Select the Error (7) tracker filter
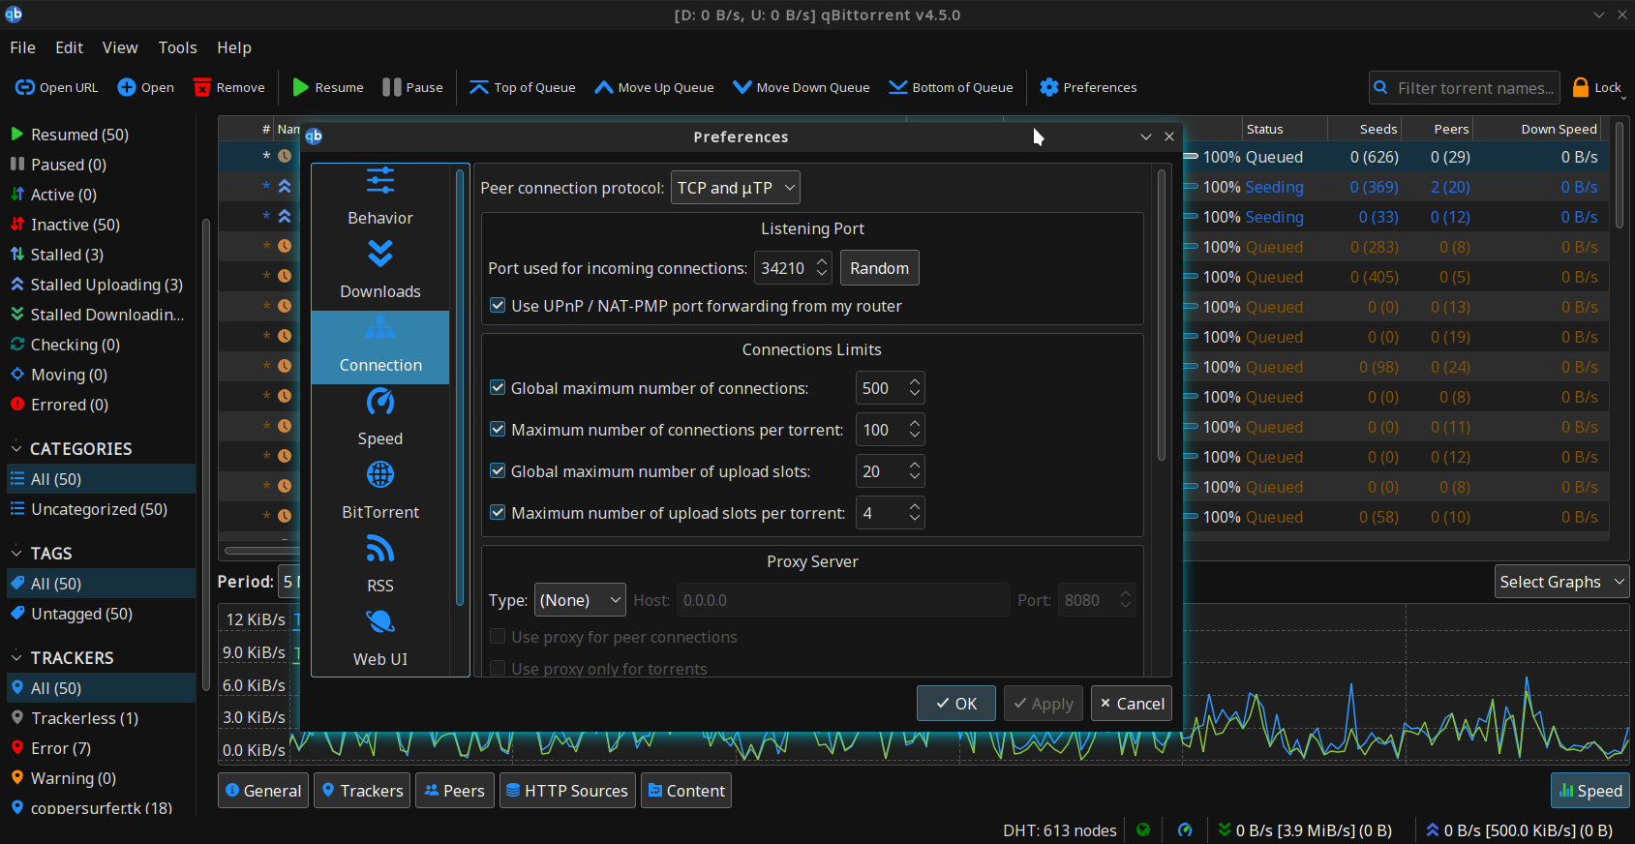 point(101,748)
